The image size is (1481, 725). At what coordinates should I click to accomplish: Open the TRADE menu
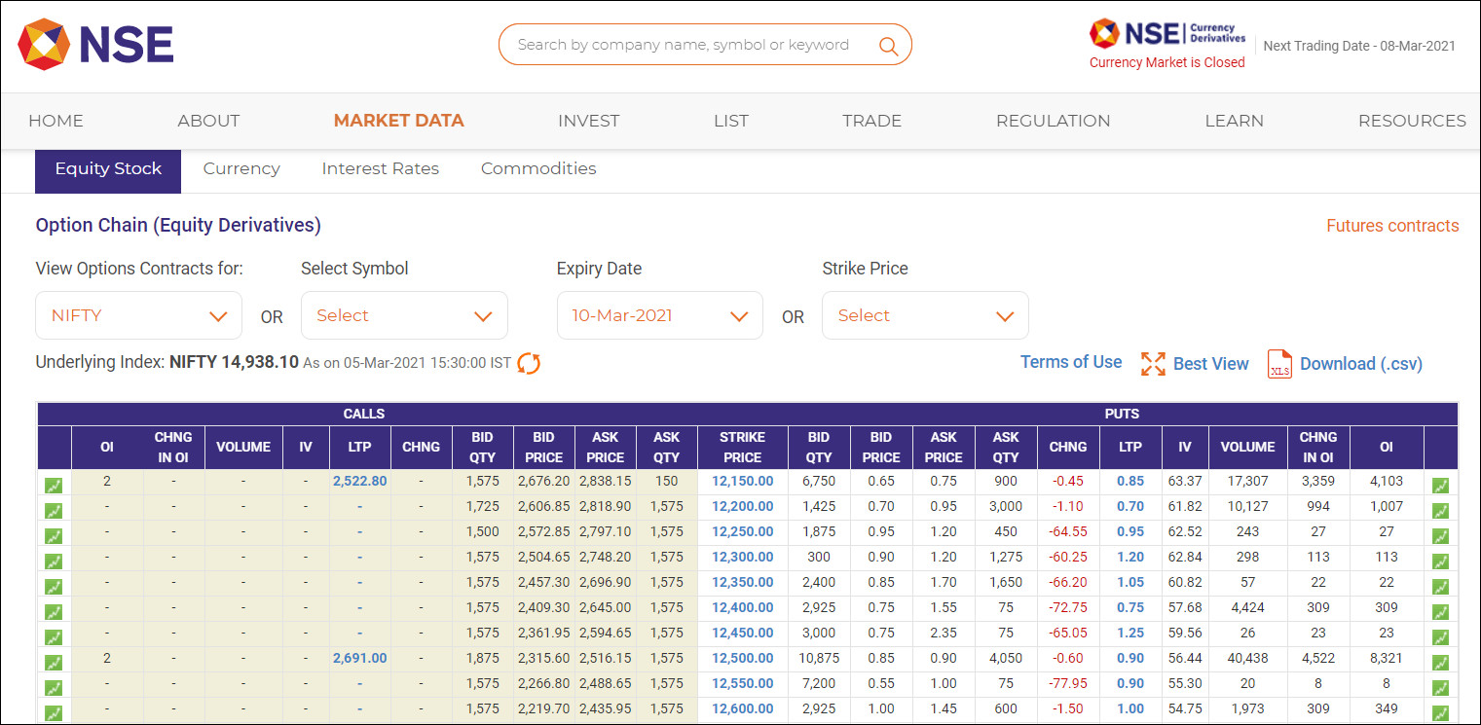[872, 121]
